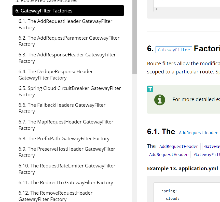
Task: Click 'Example 13. application.yml' caption
Action: pyautogui.click(x=182, y=168)
